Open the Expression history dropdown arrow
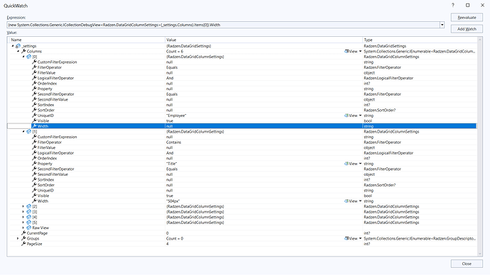This screenshot has width=490, height=275. click(442, 25)
